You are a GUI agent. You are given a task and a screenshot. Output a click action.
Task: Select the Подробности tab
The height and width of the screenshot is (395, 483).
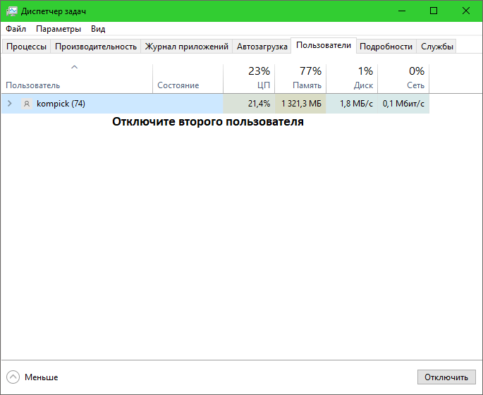386,47
